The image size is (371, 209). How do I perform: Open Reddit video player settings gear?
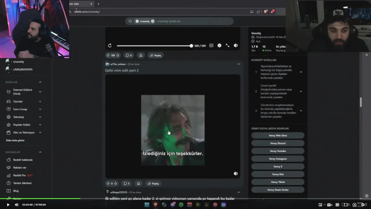click(219, 46)
